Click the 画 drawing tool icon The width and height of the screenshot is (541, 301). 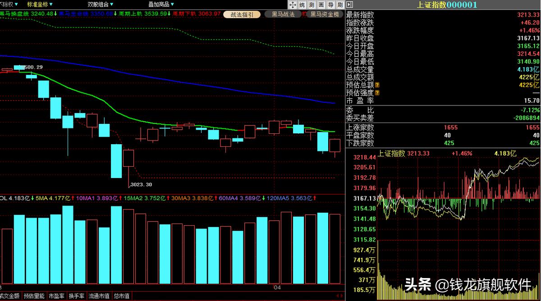pos(321,5)
